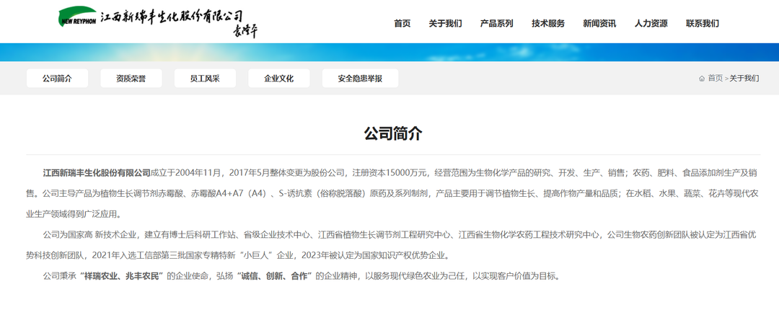
Task: Open the 安全隐患举报 tab
Action: pos(360,79)
